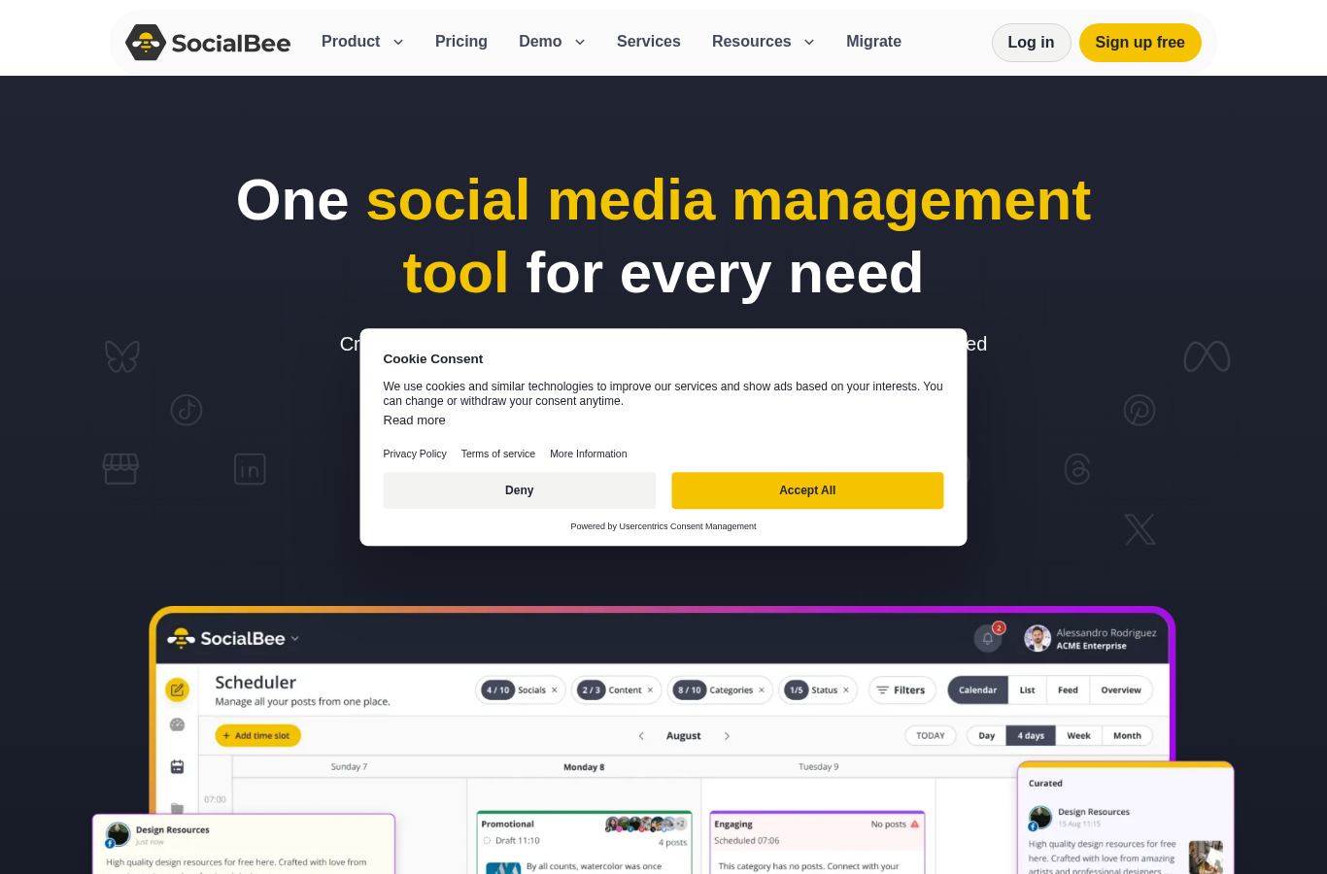This screenshot has width=1327, height=874.
Task: Switch to the Feed view tab
Action: [x=1068, y=690]
